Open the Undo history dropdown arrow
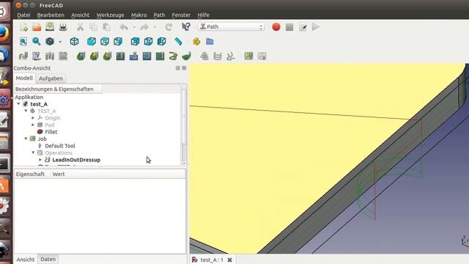 [x=134, y=27]
